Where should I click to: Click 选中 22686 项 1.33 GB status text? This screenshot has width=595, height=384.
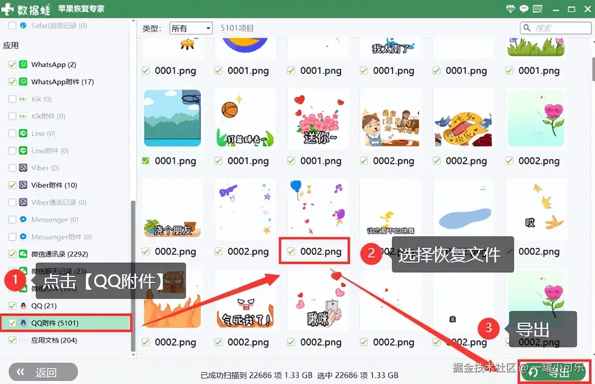(358, 375)
